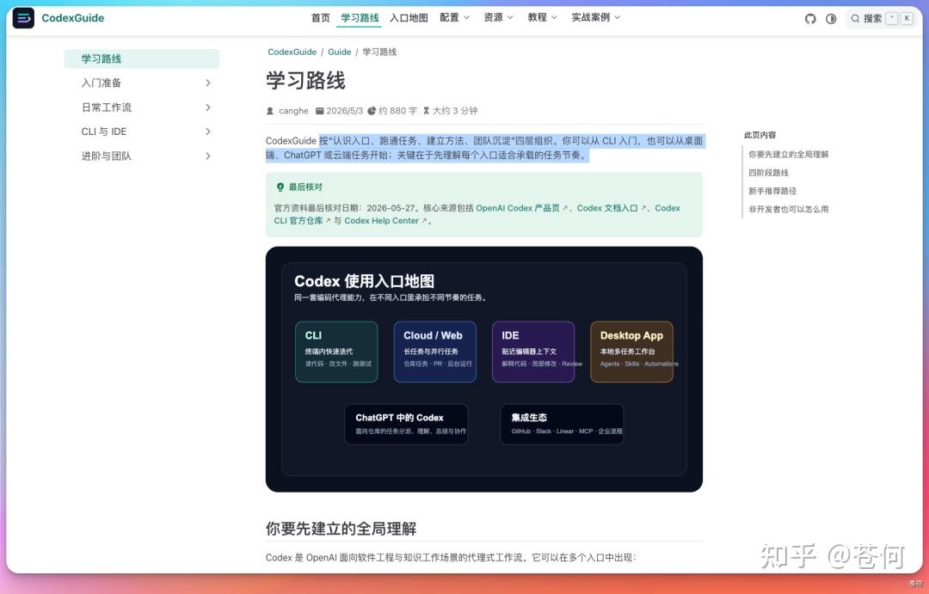Click the CLI card in the map
The height and width of the screenshot is (594, 929).
336,352
